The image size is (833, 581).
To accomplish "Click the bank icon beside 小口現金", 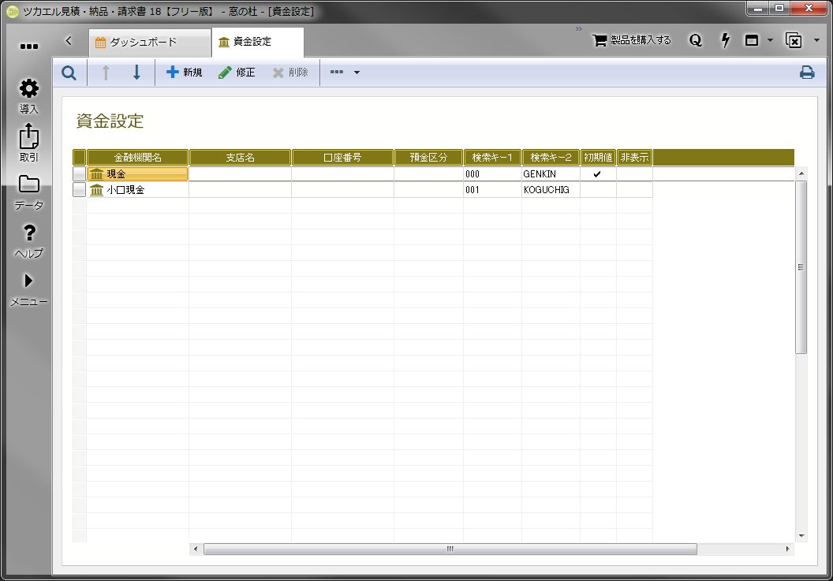I will pos(97,190).
